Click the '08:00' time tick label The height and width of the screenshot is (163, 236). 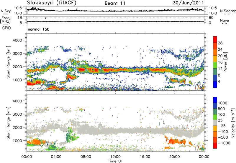[86, 157]
